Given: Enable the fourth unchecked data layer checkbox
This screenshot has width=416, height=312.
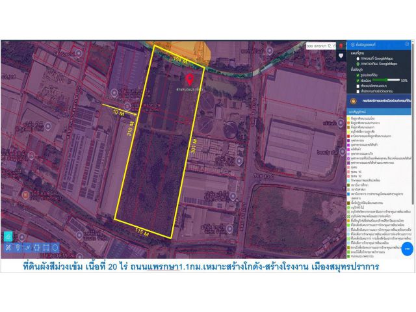Looking at the screenshot, I should pyautogui.click(x=358, y=92).
